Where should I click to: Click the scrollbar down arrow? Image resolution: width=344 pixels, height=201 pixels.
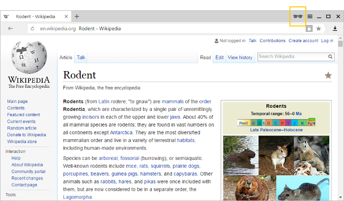(340, 197)
